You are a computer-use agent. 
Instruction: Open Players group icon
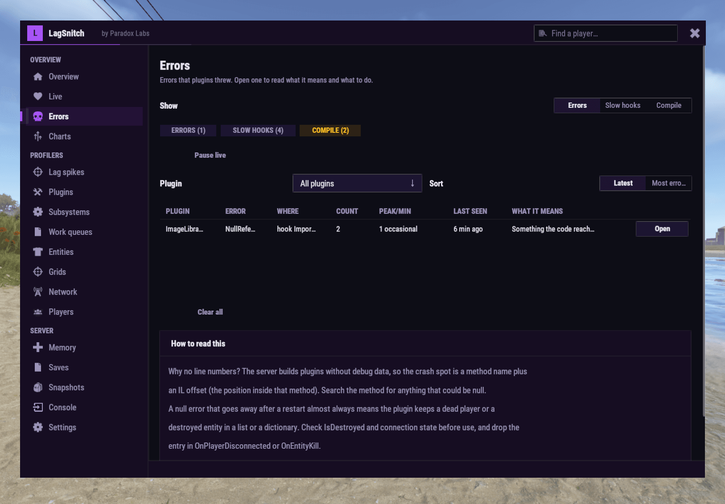38,312
